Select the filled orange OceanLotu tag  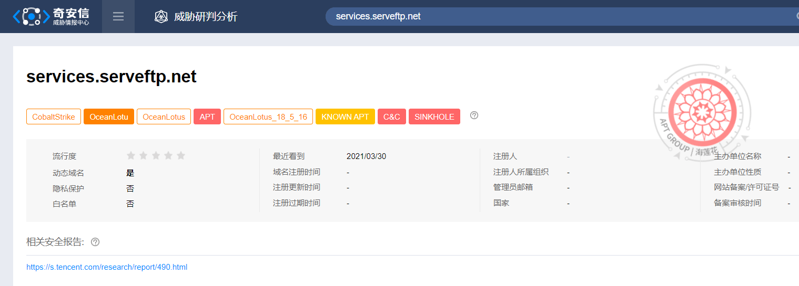point(109,116)
